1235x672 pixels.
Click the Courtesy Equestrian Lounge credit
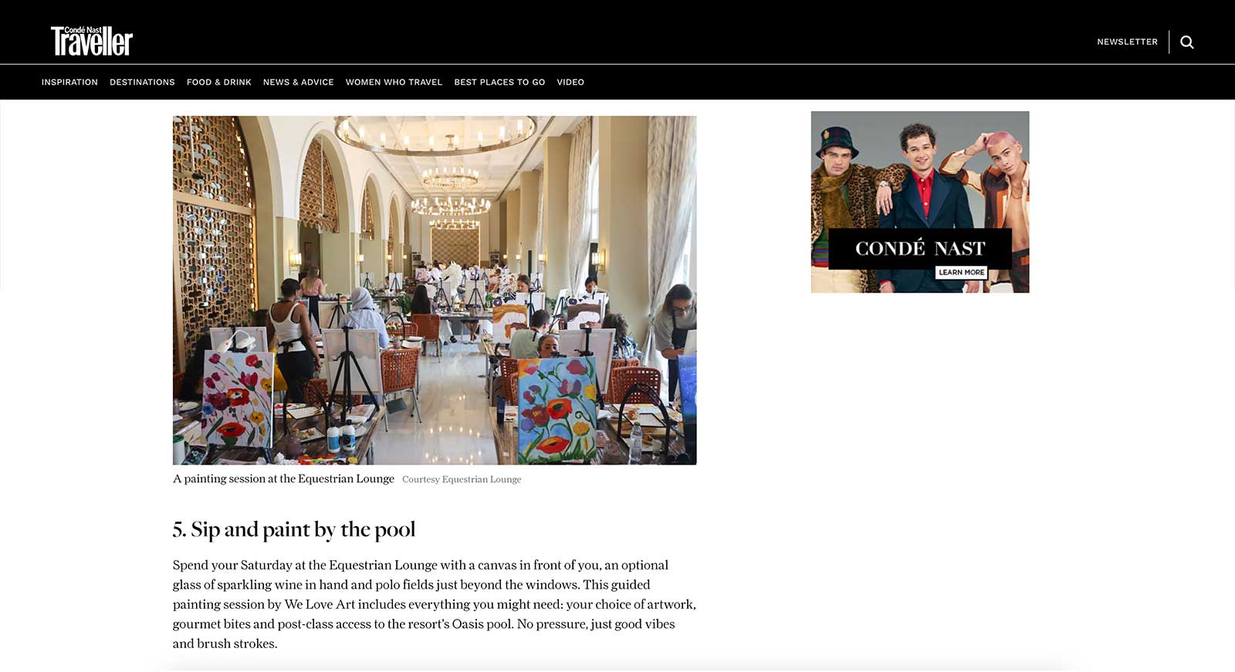462,479
